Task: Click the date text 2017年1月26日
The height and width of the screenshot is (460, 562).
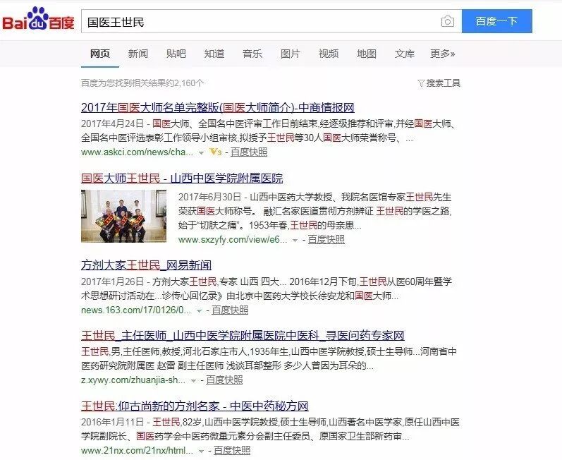Action: click(113, 282)
